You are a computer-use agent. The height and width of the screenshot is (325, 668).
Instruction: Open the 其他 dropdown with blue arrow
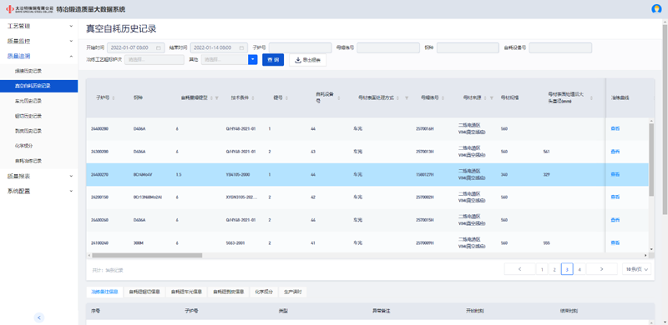point(253,60)
